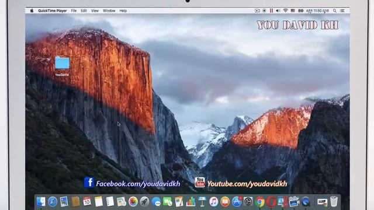The image size is (374, 210).
Task: Open Numbers bar chart icon
Action: (191, 202)
